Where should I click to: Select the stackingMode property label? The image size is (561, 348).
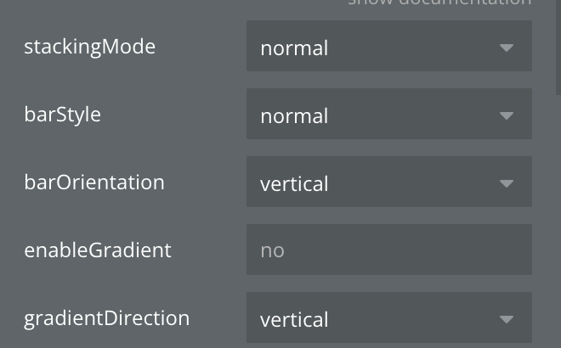[x=90, y=47]
